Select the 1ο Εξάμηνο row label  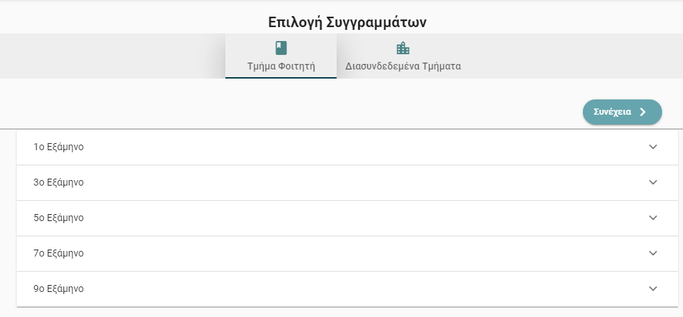point(58,147)
